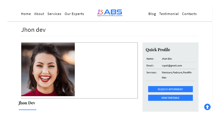The image size is (220, 114).
Task: Click the Appointment Booking System tagline
Action: click(x=110, y=16)
